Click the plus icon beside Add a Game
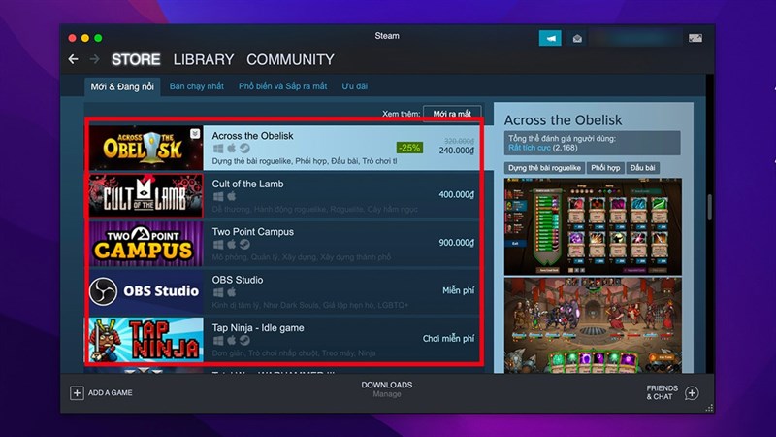Image resolution: width=776 pixels, height=437 pixels. [77, 393]
